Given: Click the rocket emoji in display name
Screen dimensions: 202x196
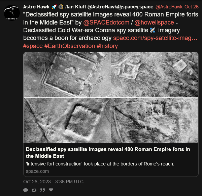Looking at the screenshot, I should [54, 7].
